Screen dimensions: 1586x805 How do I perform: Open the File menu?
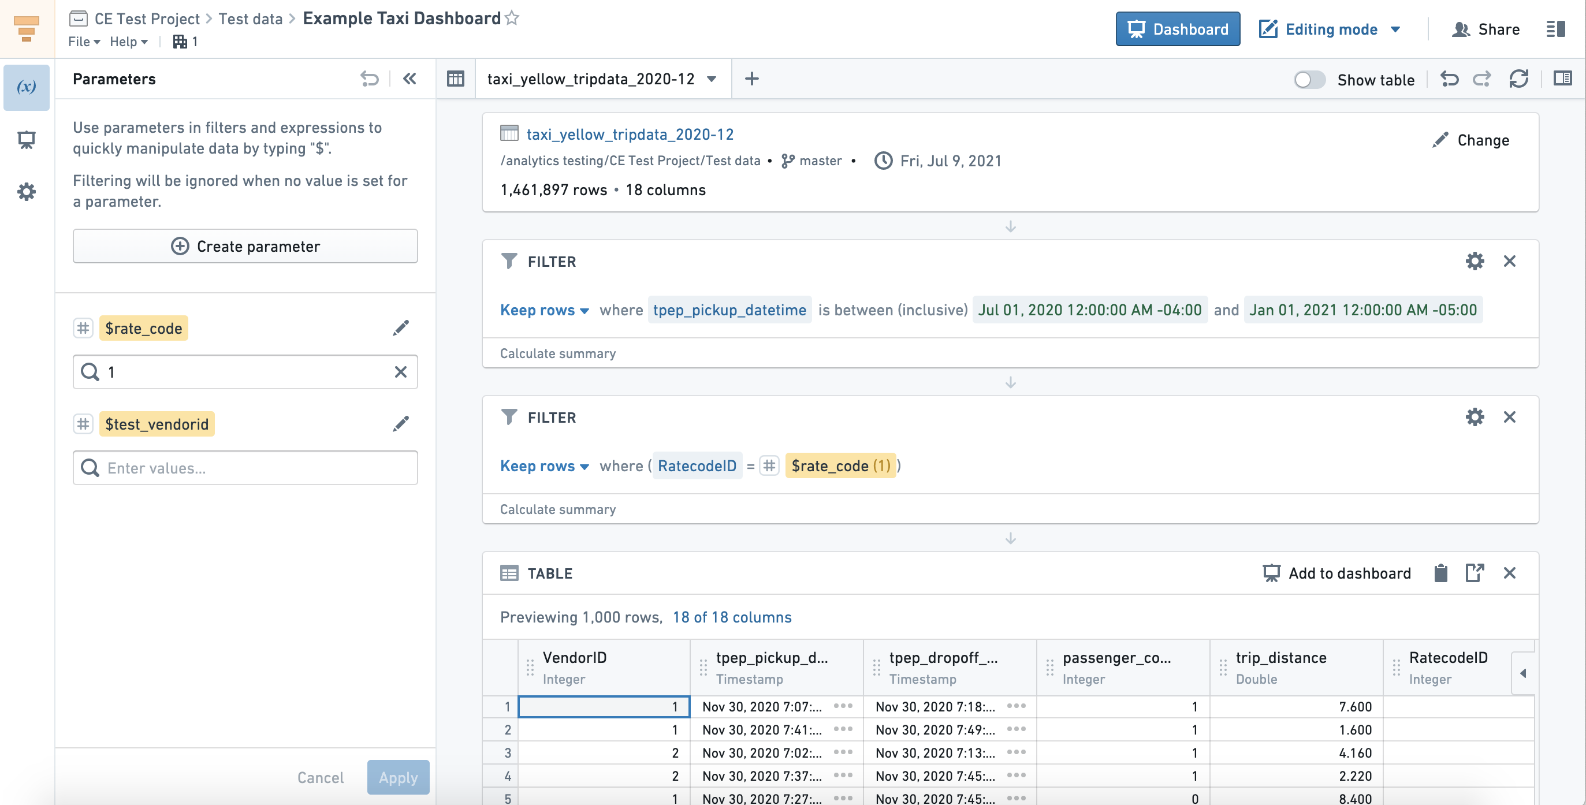(84, 42)
